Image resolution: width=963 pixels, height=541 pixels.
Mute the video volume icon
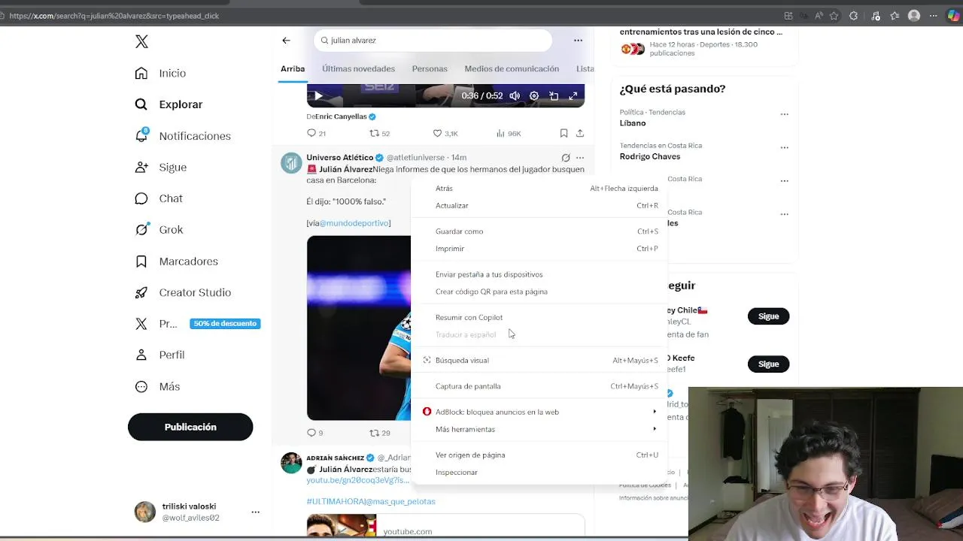515,95
